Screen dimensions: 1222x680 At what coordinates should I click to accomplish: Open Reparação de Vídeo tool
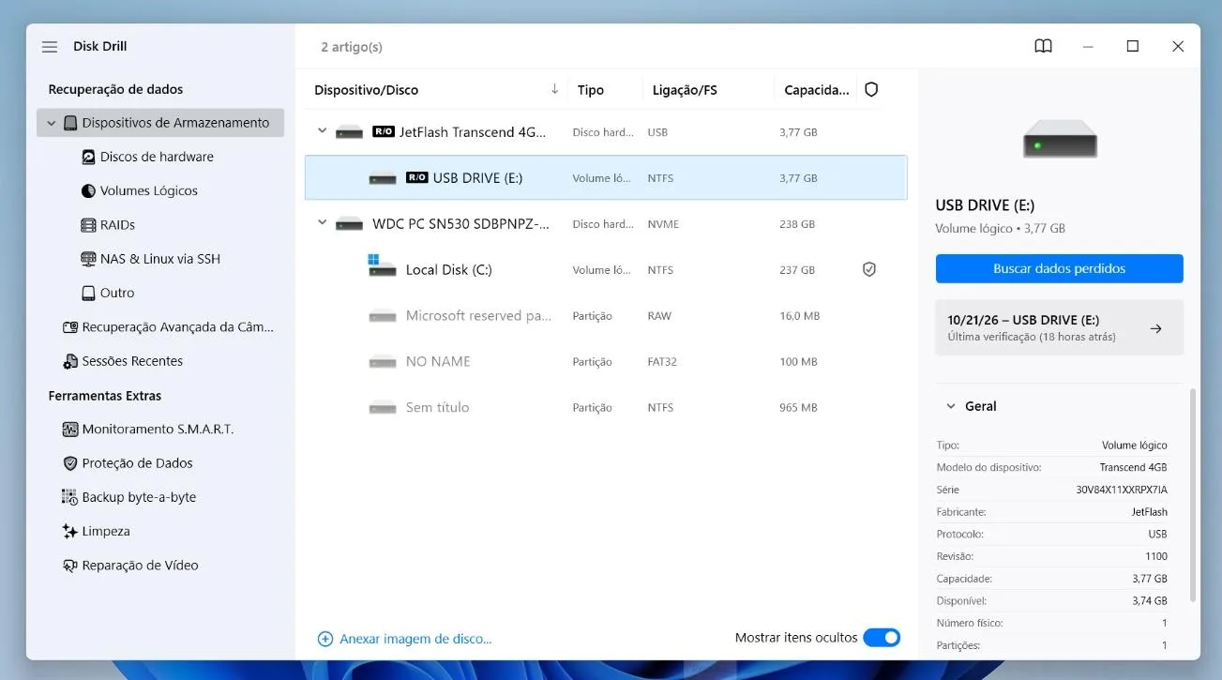(x=130, y=566)
